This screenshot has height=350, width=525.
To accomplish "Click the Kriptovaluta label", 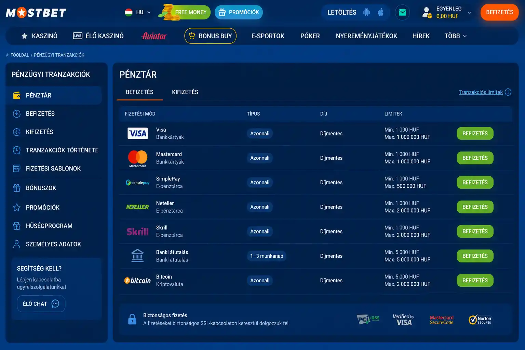I will click(170, 284).
